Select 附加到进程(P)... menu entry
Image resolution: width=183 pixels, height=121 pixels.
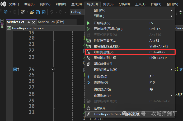tap(130, 52)
